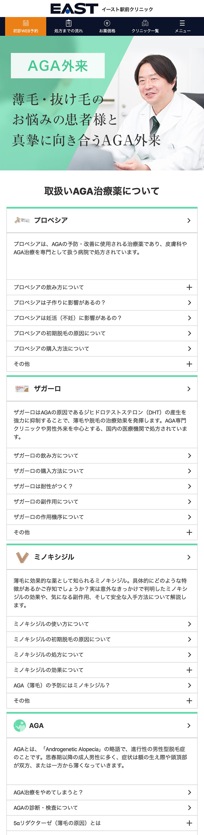Open the クリニック一覧 building icon
Viewport: 204px width, 835px height.
click(x=145, y=23)
